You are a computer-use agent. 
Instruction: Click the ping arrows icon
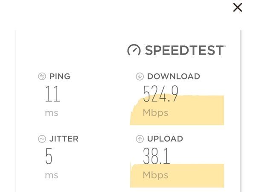pyautogui.click(x=42, y=76)
